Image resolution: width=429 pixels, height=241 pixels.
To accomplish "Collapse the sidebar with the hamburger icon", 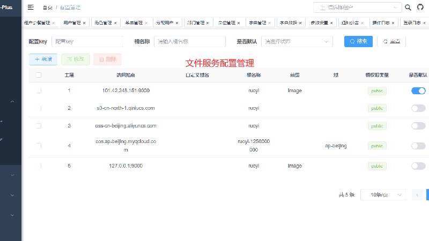I will point(31,7).
